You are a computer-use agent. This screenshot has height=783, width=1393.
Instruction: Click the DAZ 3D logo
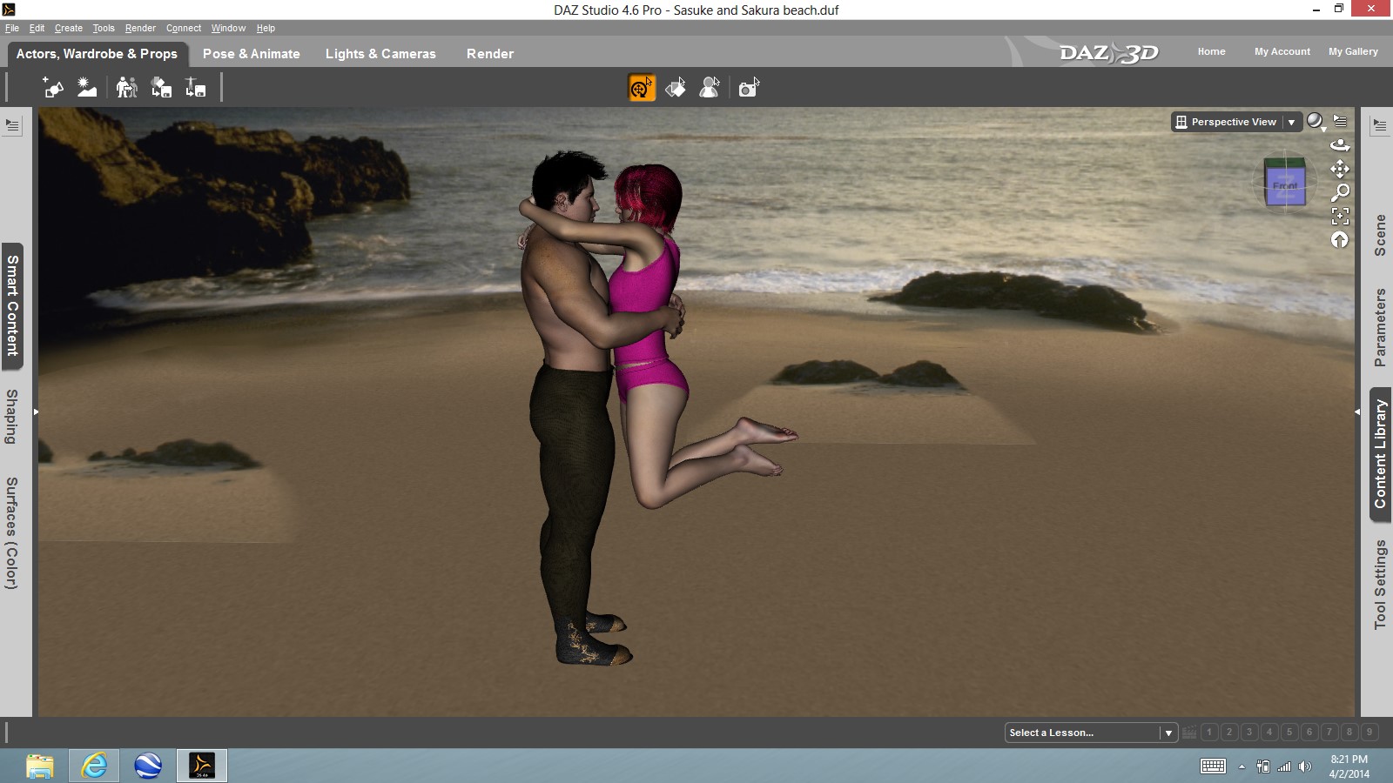click(1108, 53)
